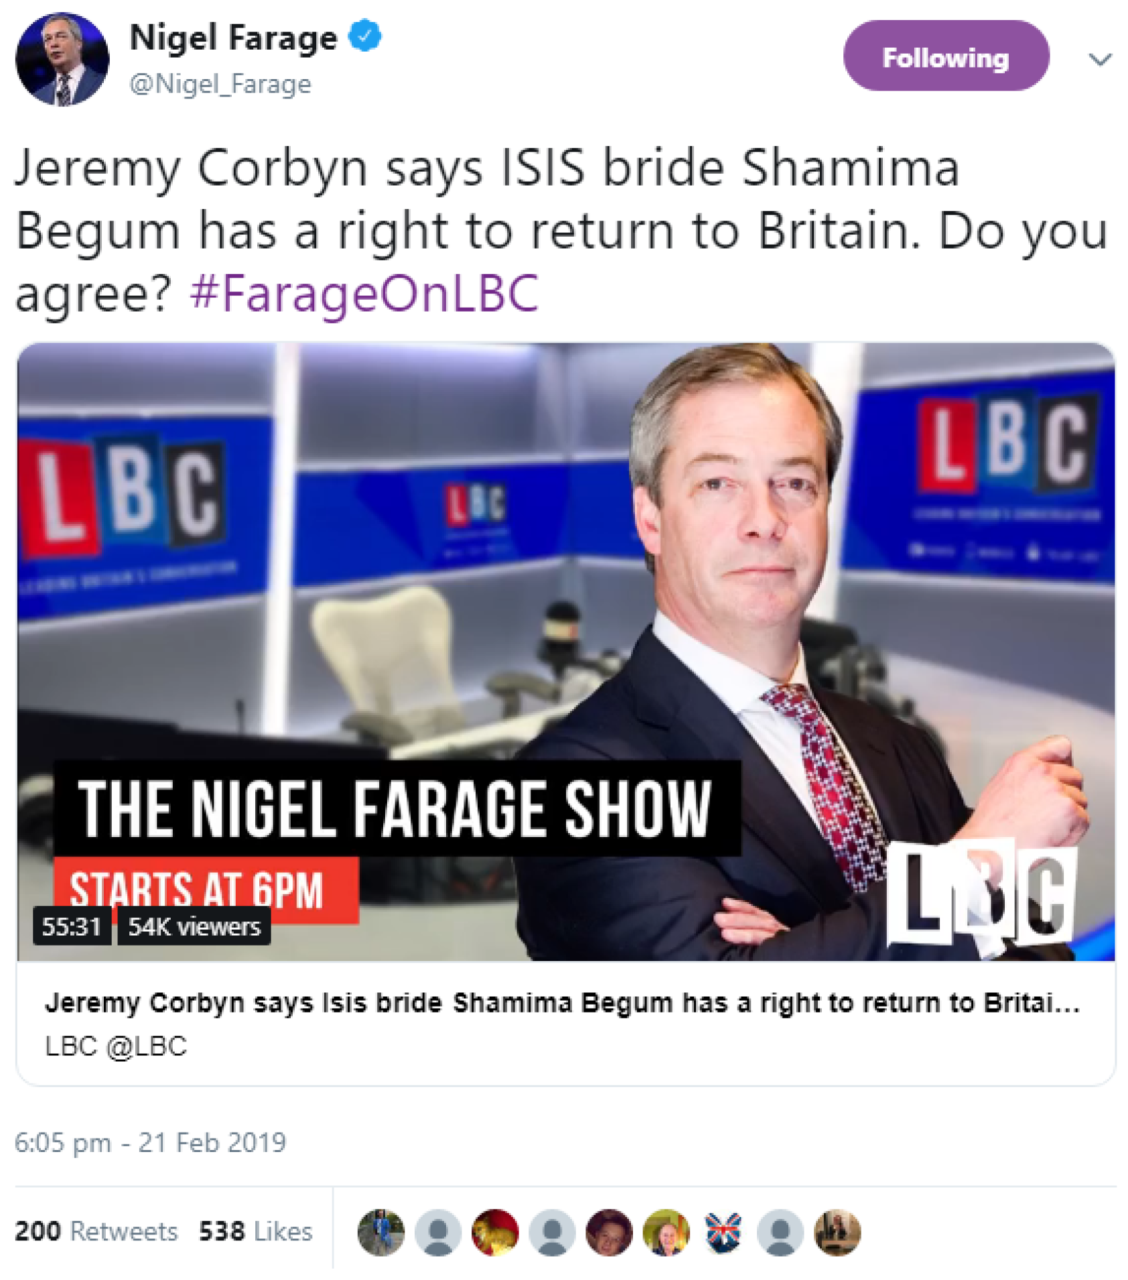Click the blue verified badge

click(365, 36)
